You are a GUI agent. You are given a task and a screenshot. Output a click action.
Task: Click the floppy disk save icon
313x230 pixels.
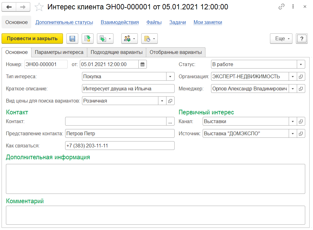coord(72,39)
